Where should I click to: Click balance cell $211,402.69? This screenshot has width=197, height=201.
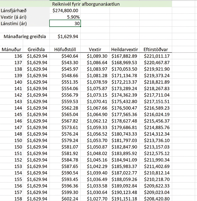tap(156, 166)
